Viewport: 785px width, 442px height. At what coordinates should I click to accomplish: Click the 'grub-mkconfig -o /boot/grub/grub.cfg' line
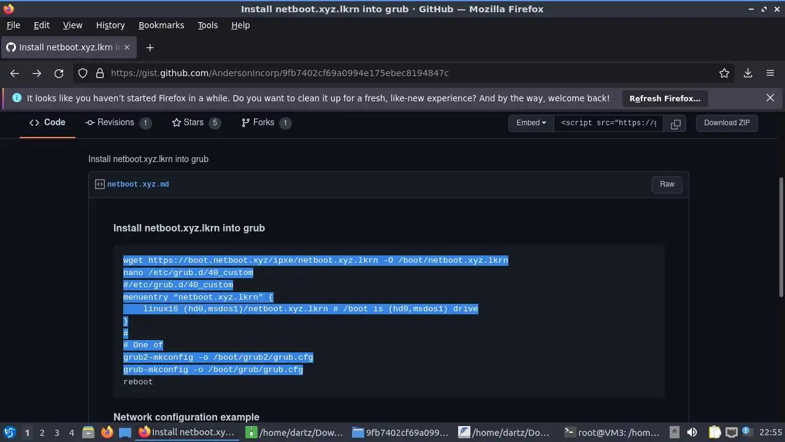tap(213, 370)
